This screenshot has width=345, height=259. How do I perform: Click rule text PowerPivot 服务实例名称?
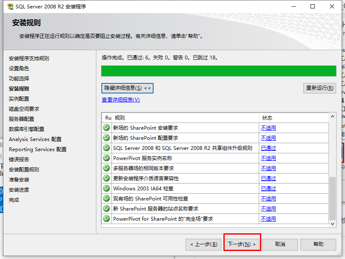[x=143, y=158]
